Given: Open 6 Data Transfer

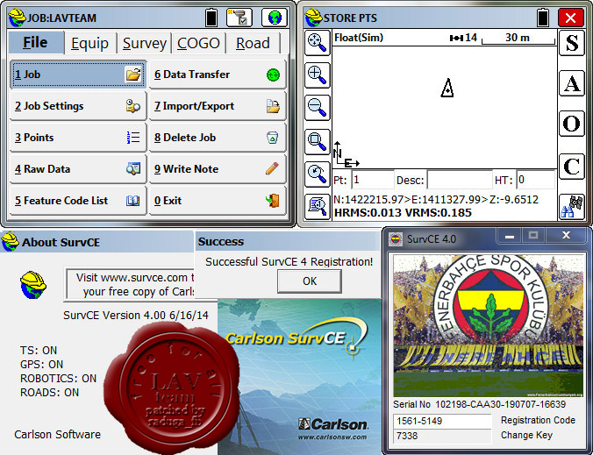Looking at the screenshot, I should [x=218, y=75].
